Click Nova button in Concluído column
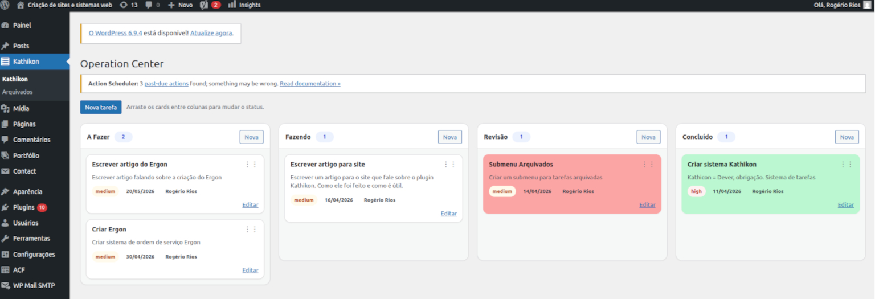 pyautogui.click(x=847, y=137)
